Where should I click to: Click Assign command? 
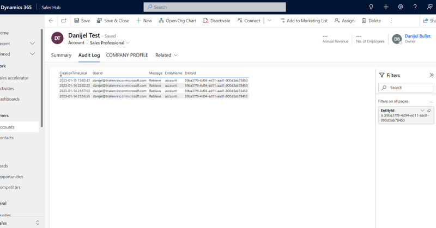click(x=344, y=21)
